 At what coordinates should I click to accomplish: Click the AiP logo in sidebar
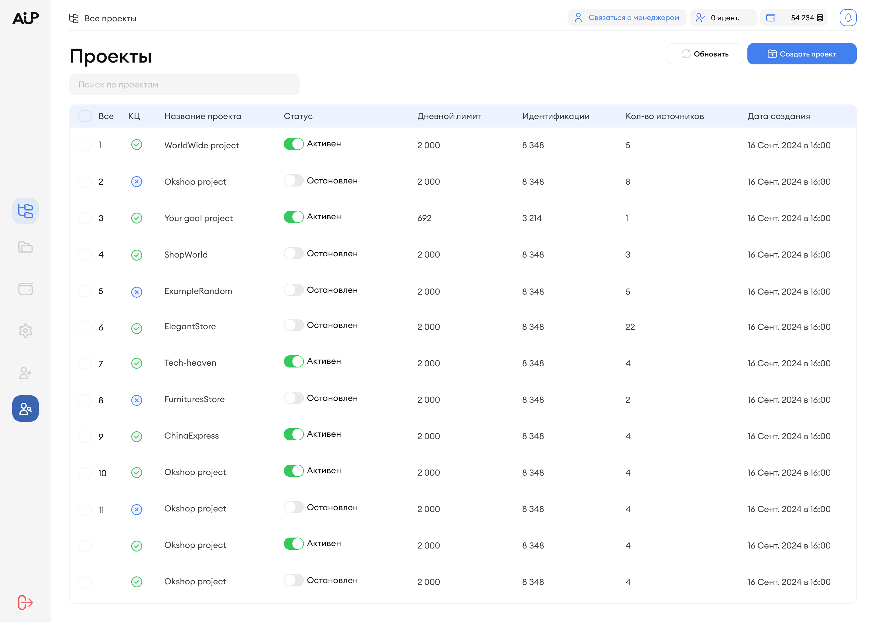pos(25,18)
